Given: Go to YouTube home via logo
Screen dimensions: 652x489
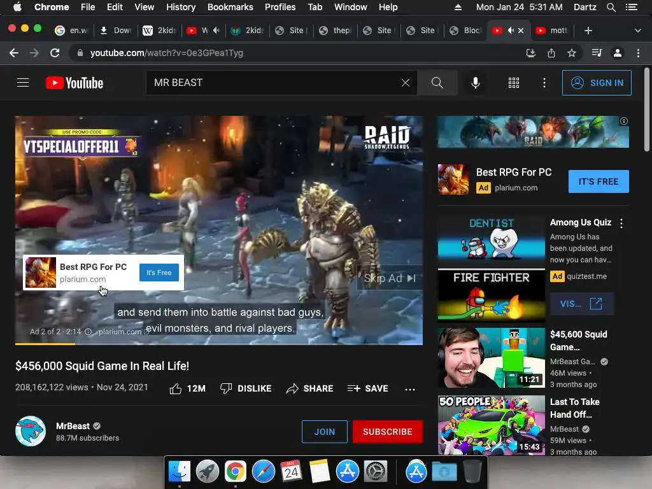Looking at the screenshot, I should (74, 83).
